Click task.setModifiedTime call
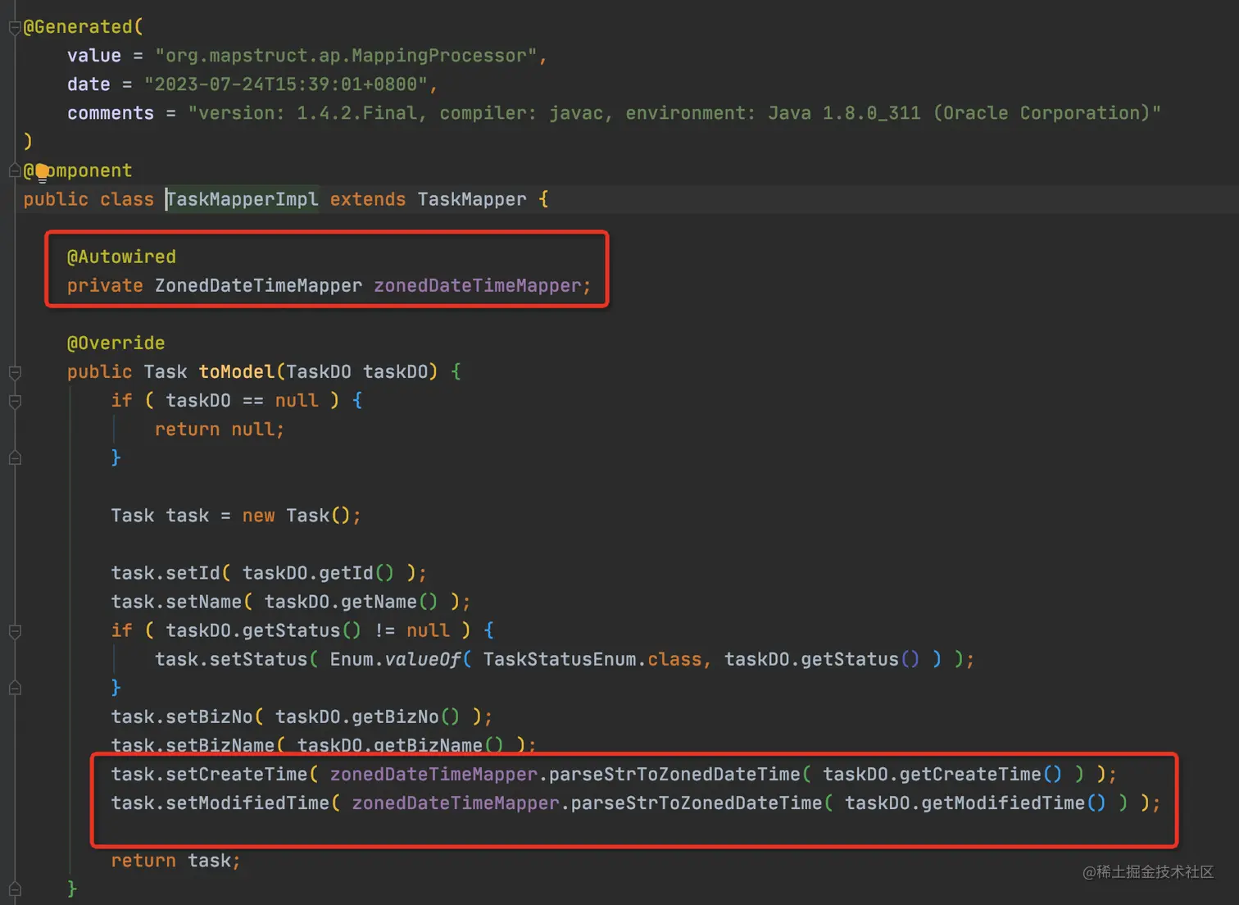1239x905 pixels. (x=220, y=803)
